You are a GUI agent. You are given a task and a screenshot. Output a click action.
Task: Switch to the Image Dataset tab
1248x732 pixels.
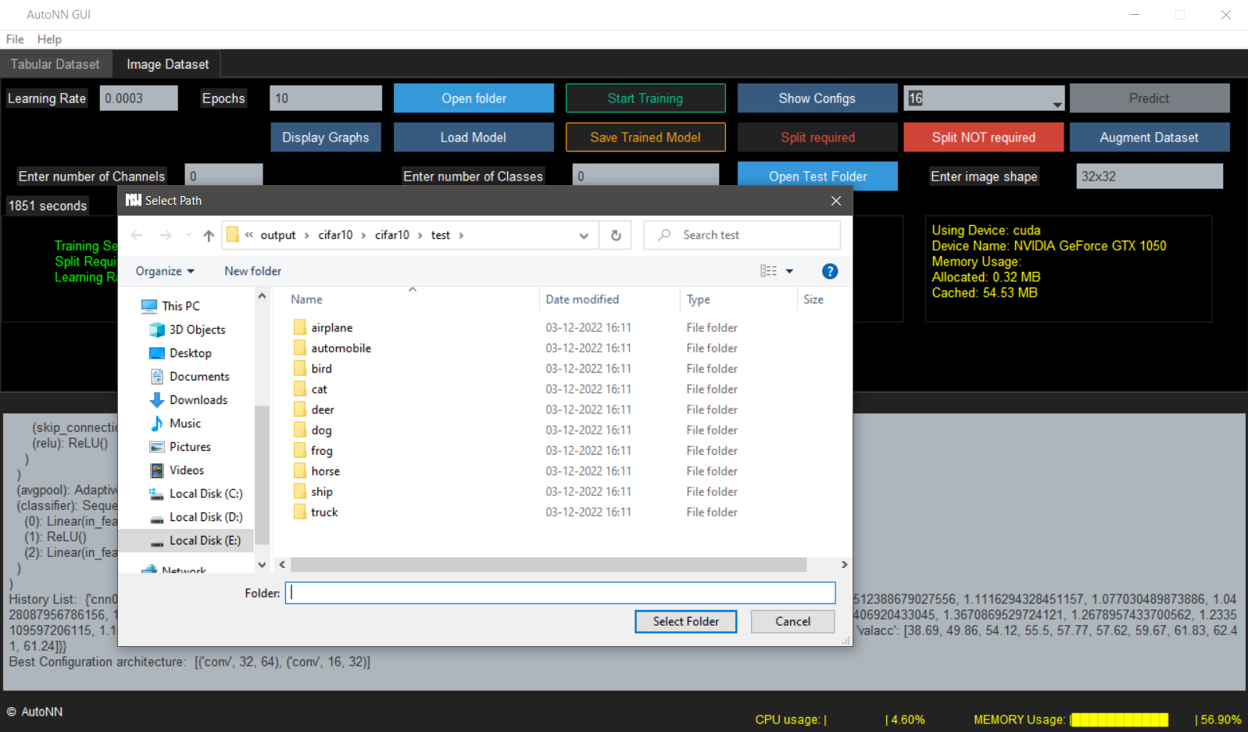pos(168,64)
